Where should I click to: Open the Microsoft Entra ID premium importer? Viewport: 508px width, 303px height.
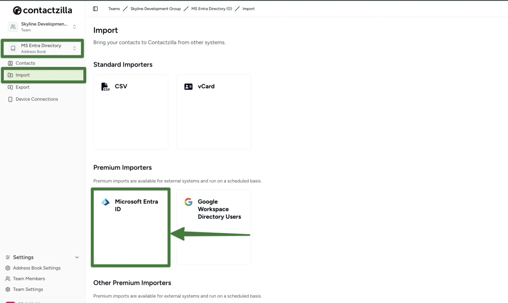(x=130, y=227)
